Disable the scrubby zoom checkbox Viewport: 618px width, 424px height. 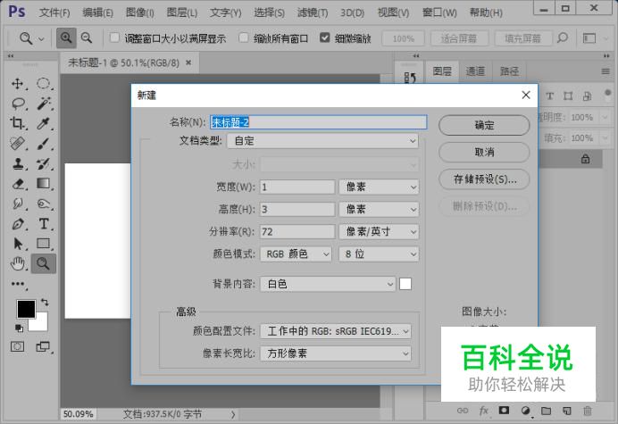pos(325,37)
